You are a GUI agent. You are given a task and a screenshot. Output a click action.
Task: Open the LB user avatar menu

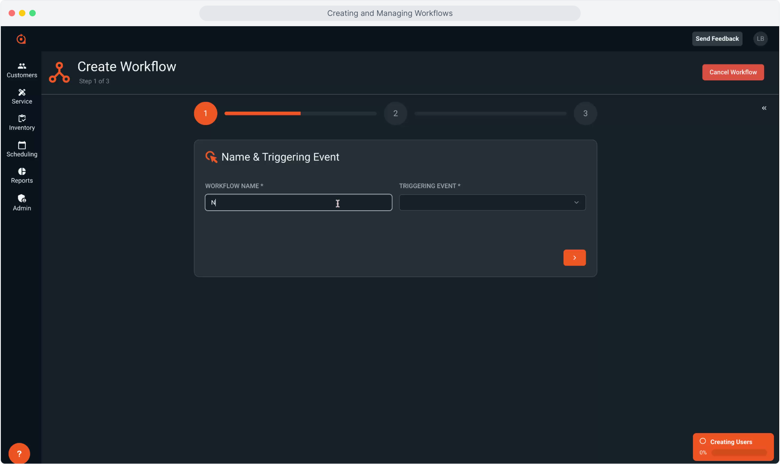(761, 39)
